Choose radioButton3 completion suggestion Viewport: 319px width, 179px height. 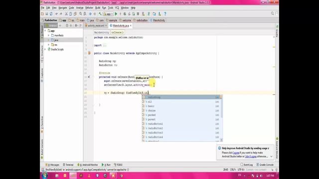tap(181, 133)
